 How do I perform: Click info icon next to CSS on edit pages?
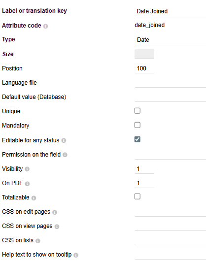click(55, 212)
